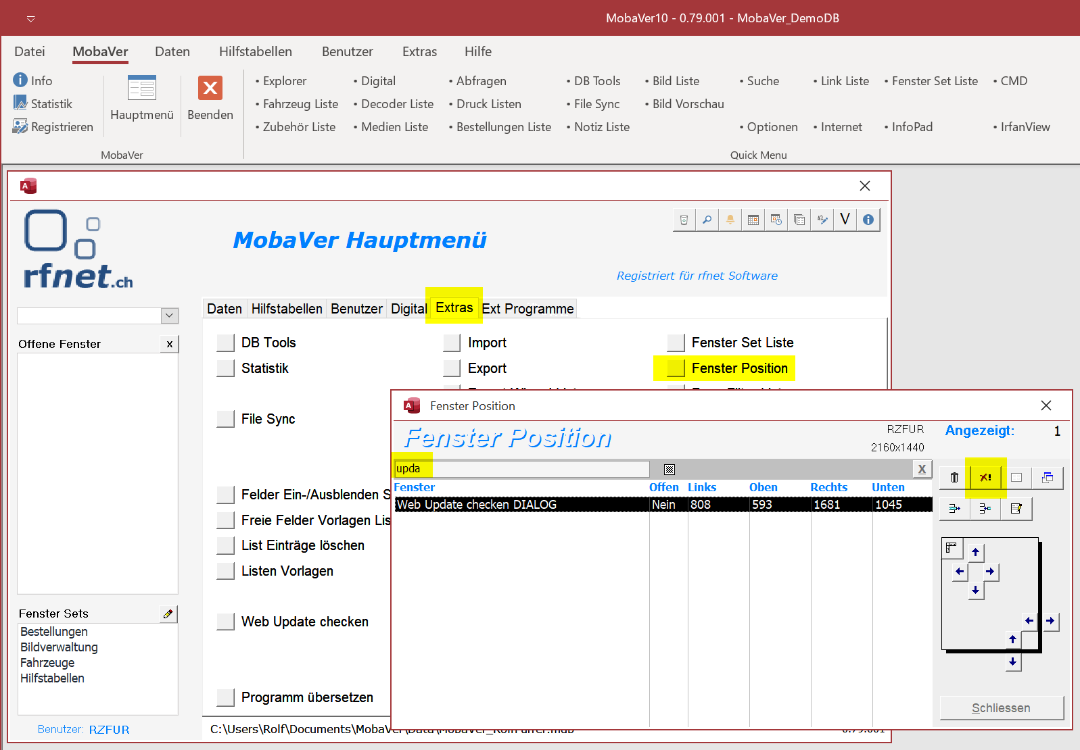Switch to Extras tab in Hauptmenü
This screenshot has width=1080, height=750.
pyautogui.click(x=454, y=307)
